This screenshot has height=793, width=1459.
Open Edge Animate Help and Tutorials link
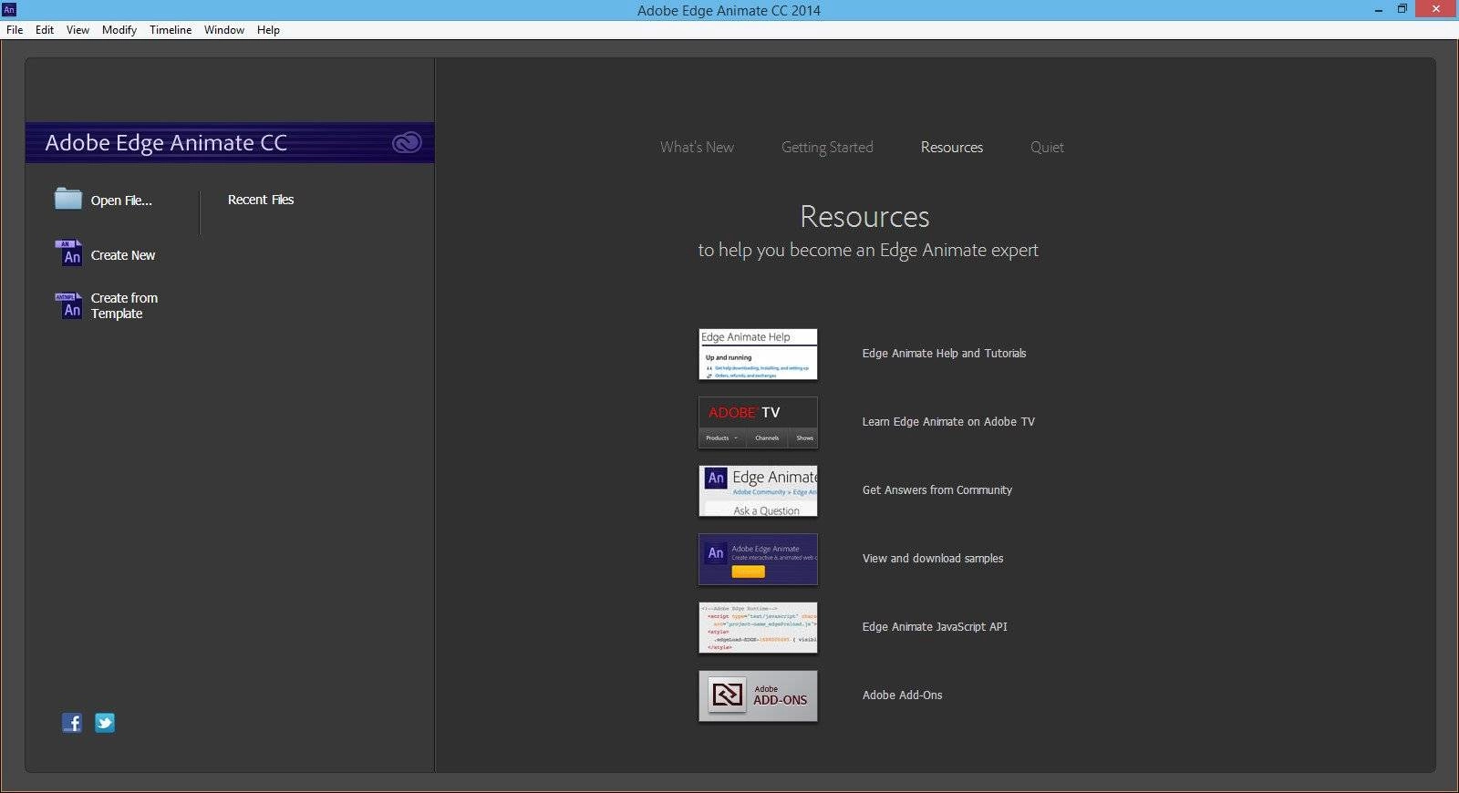pyautogui.click(x=944, y=354)
